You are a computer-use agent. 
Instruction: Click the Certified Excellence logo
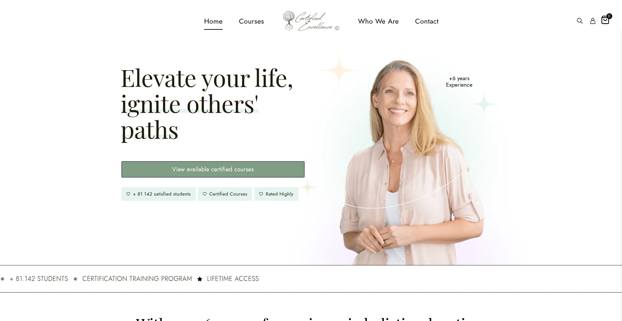pos(311,21)
